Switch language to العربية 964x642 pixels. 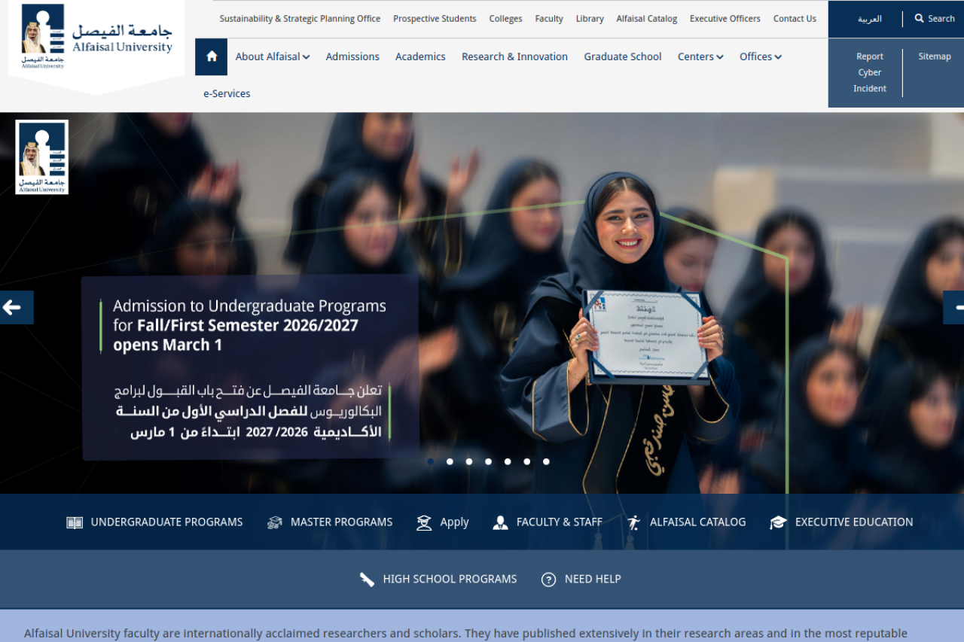869,19
